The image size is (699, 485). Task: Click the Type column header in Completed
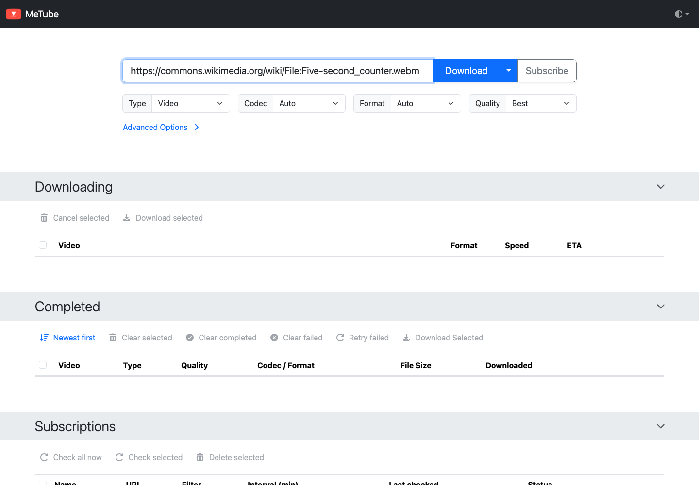[x=133, y=365]
